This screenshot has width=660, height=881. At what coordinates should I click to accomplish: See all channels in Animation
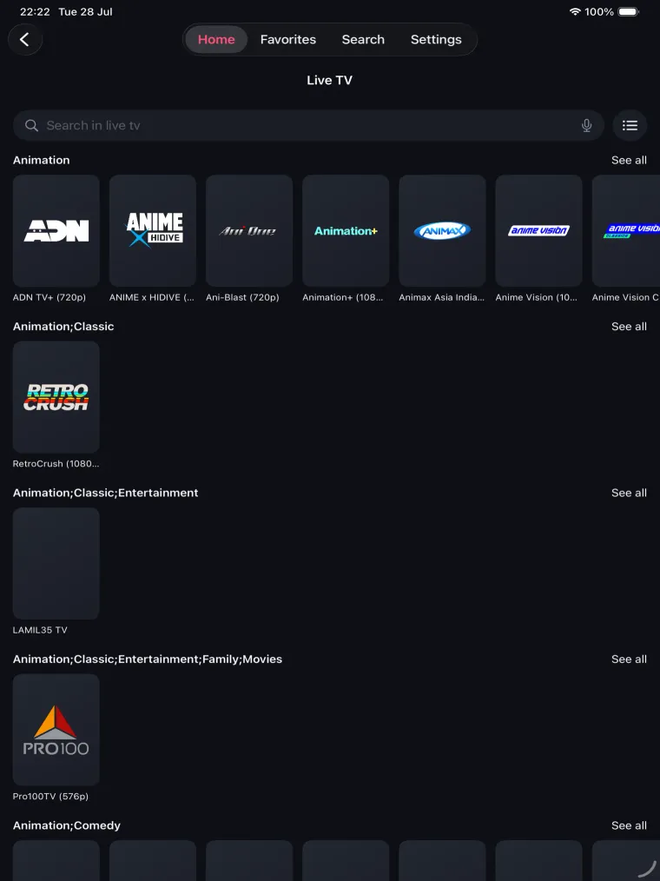[629, 160]
